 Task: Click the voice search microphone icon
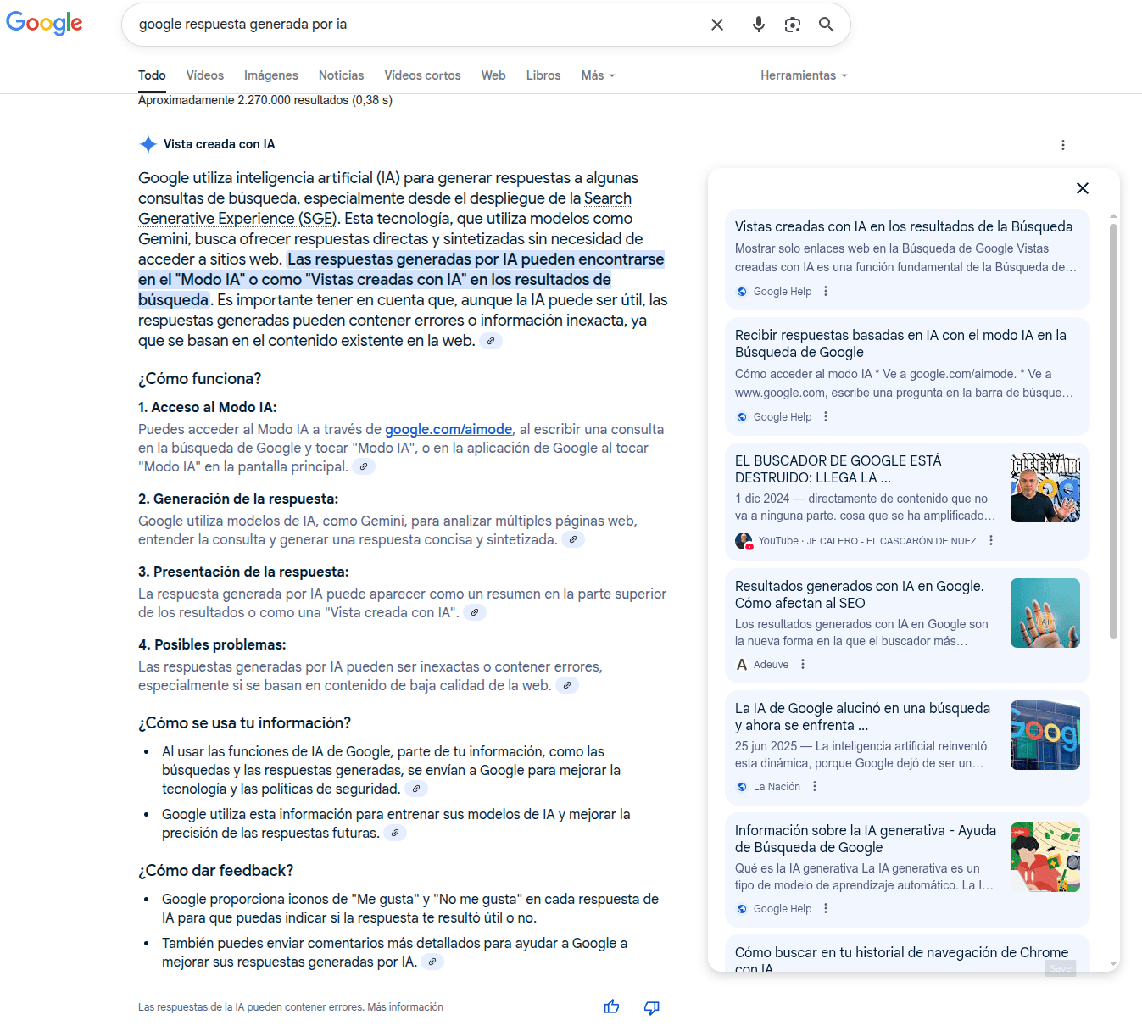758,25
